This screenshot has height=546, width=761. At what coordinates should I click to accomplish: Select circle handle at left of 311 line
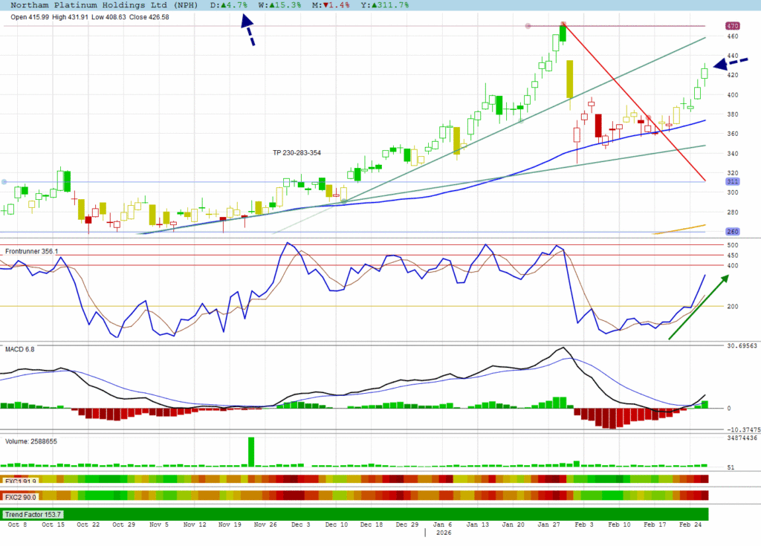point(4,182)
